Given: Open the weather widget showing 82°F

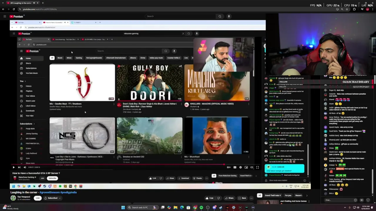Looking at the screenshot, I should point(11,207).
